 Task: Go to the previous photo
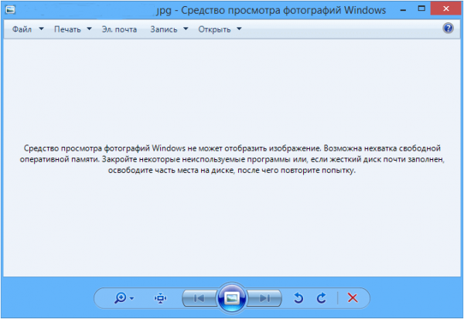tap(200, 298)
